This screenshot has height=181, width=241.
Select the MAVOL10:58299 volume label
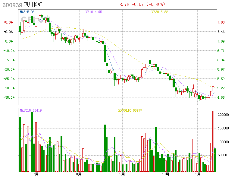130,111
